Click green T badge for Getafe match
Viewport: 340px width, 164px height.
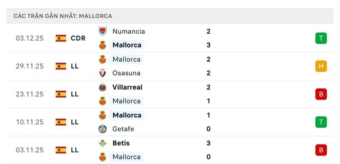pos(321,122)
